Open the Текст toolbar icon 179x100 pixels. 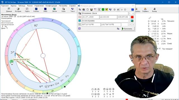(72, 10)
